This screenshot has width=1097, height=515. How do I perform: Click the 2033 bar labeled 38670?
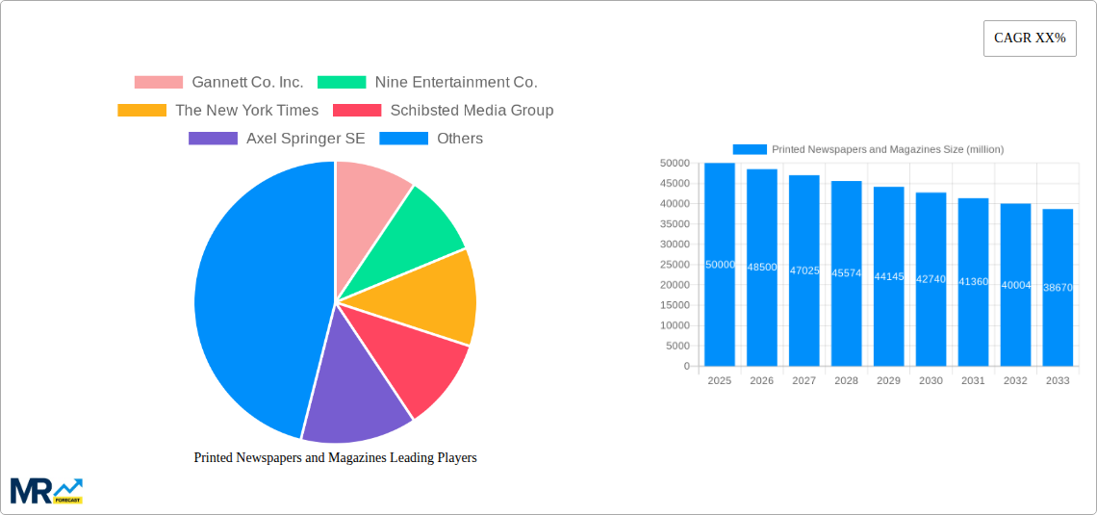[x=1058, y=288]
